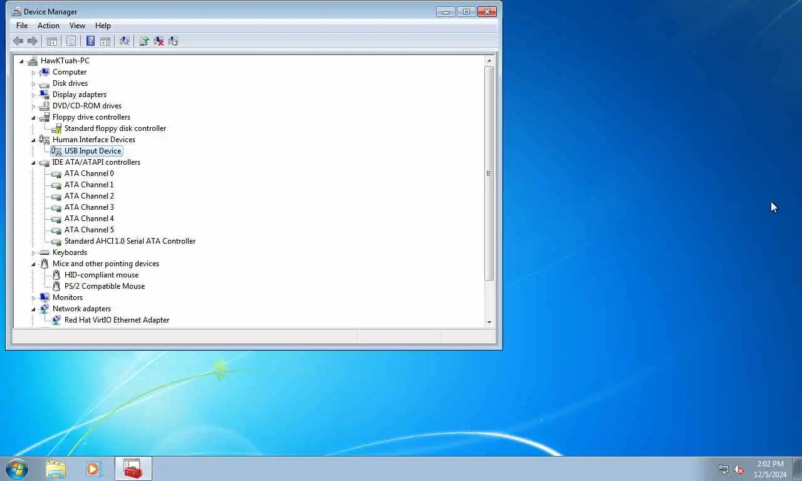Click the Keyboards category icon
802x481 pixels.
click(x=44, y=252)
